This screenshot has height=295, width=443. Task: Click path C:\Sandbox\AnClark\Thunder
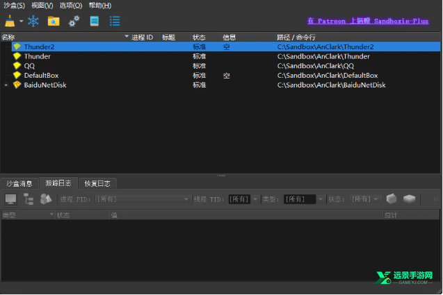[x=323, y=56]
